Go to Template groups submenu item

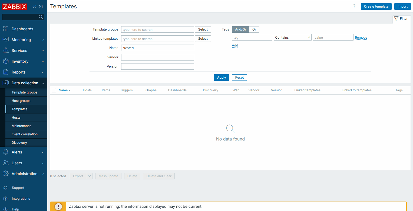[x=24, y=92]
